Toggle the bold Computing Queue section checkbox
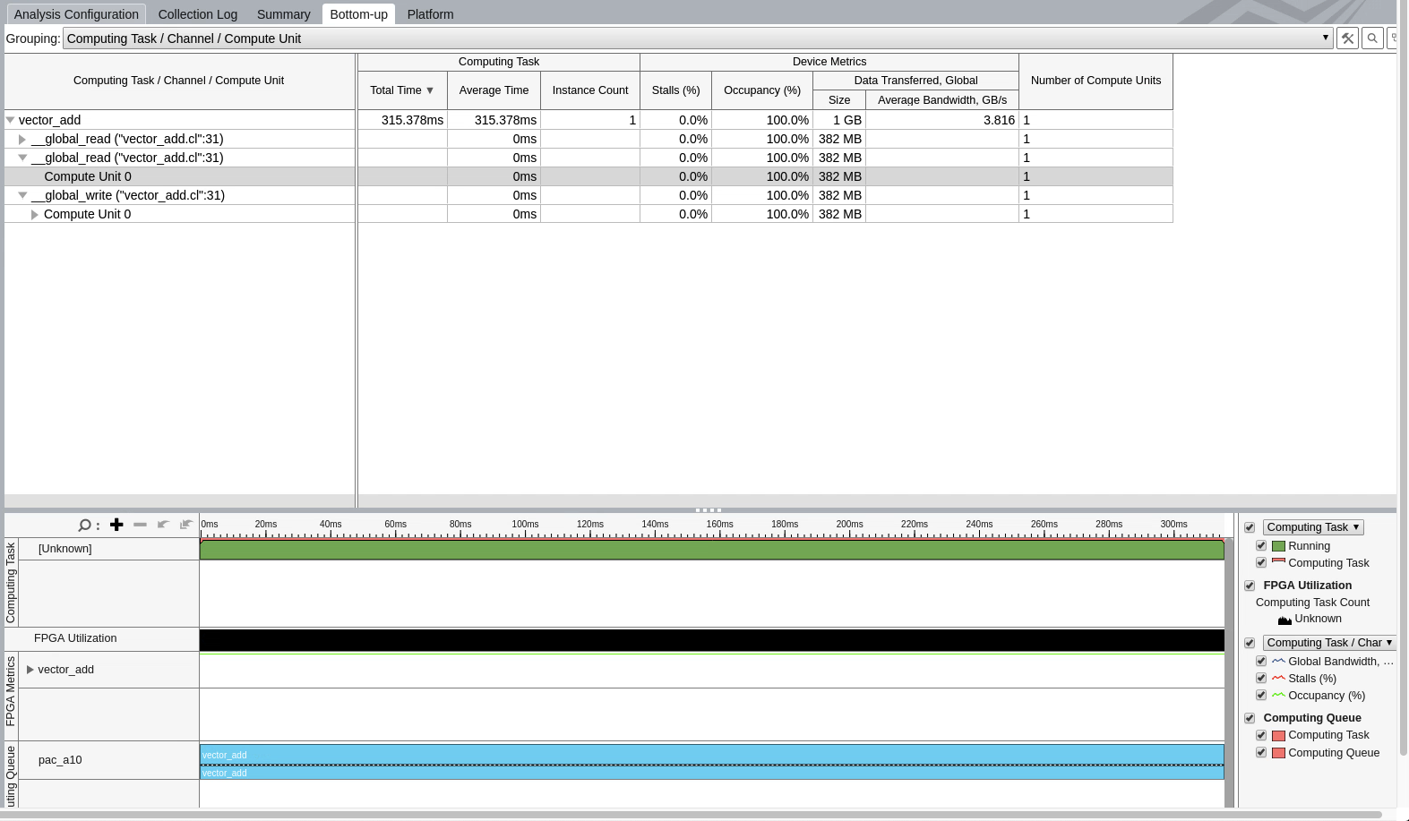 [1250, 718]
